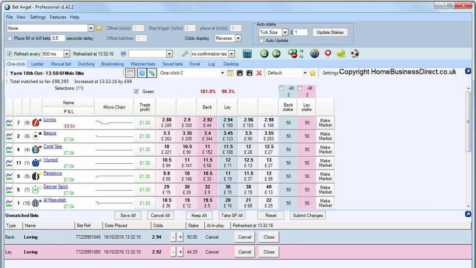Click the grid columns icon beside market name
The height and width of the screenshot is (268, 476).
[x=130, y=73]
